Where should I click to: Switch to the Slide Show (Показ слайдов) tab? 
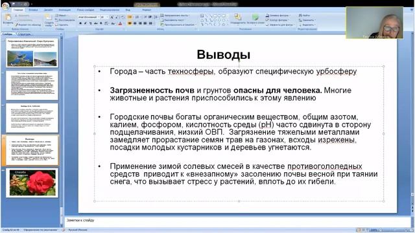tap(85, 10)
